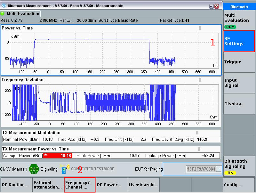Open the Display softkey
The width and height of the screenshot is (256, 193).
tap(239, 104)
